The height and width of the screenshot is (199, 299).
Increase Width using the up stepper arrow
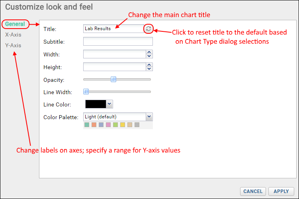[x=149, y=52]
